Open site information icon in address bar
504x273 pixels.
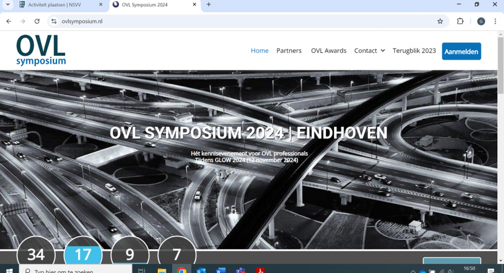(54, 21)
